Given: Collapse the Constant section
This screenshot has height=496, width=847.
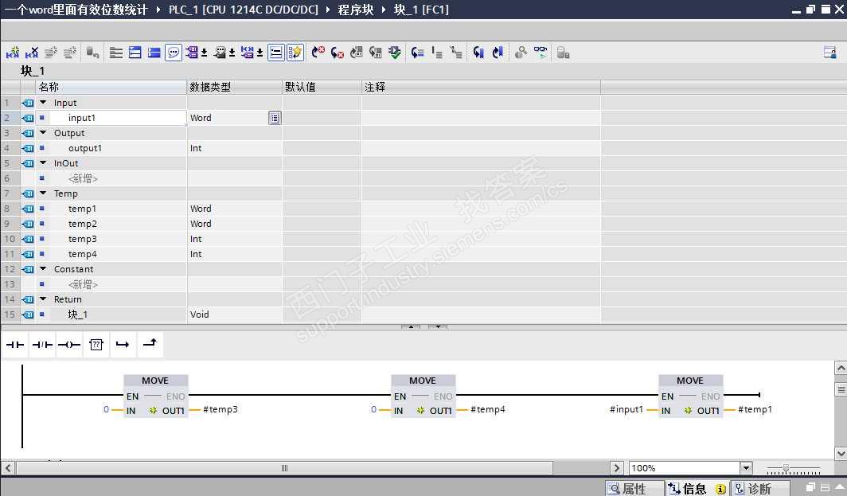Looking at the screenshot, I should (43, 268).
